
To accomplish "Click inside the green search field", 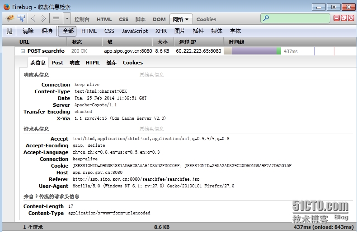I will click(295, 18).
